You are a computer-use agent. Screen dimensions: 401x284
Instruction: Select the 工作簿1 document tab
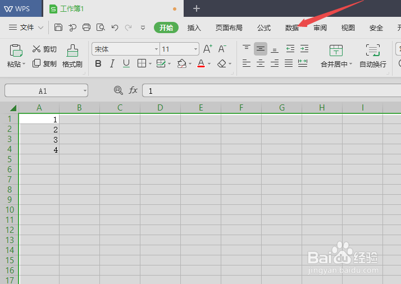(113, 8)
